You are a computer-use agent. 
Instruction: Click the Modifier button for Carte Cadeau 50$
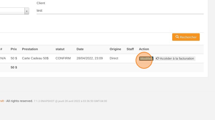coord(146,58)
